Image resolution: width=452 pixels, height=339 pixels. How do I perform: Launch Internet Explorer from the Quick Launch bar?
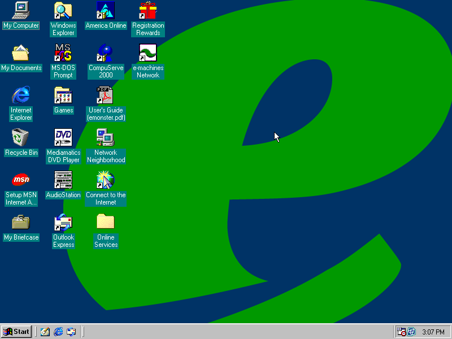(x=58, y=332)
